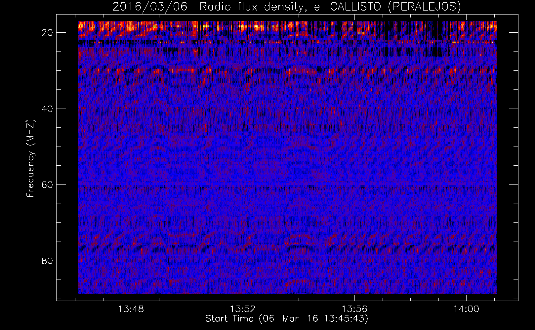535x330 pixels.
Task: Click the 13:52 time tick label
Action: pyautogui.click(x=243, y=309)
